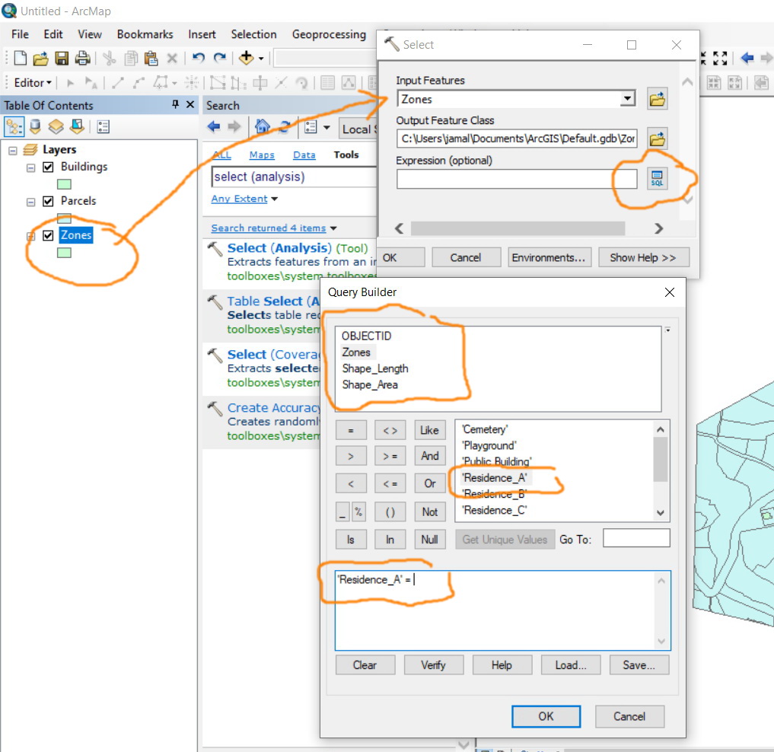Click the Paste clipboard icon

[151, 59]
